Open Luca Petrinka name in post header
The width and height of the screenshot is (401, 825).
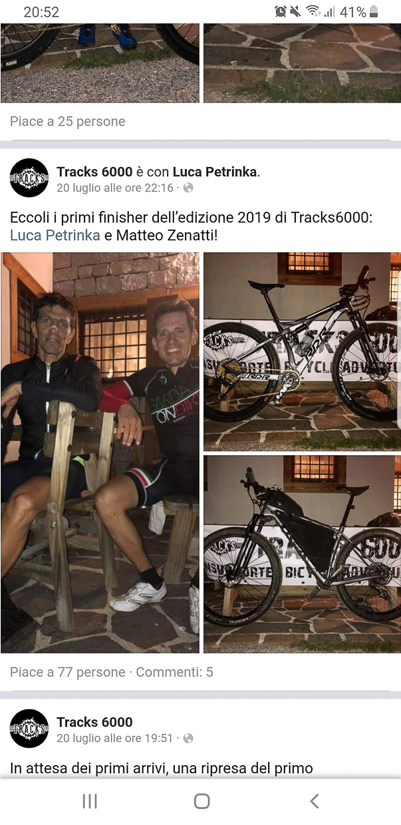coord(215,172)
